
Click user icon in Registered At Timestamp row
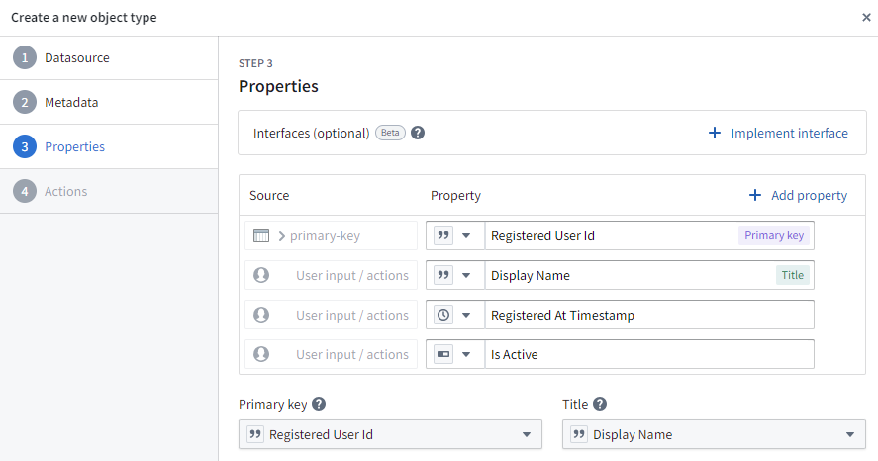pyautogui.click(x=261, y=315)
